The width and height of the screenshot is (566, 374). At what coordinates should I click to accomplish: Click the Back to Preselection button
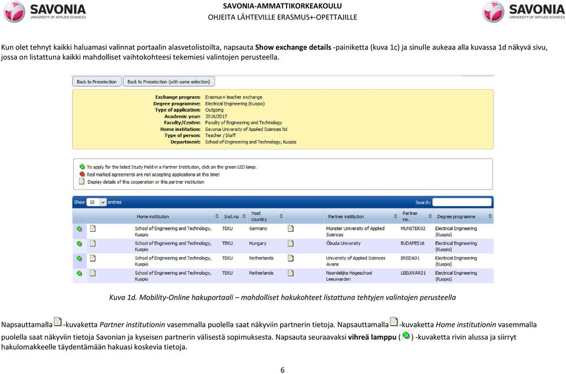pos(97,81)
